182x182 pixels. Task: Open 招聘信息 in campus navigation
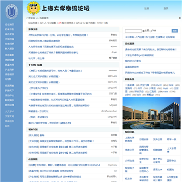pos(158,150)
